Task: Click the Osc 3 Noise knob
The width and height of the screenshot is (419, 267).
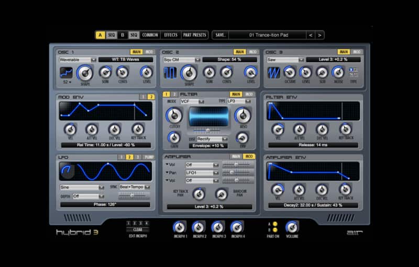Action: tap(338, 72)
